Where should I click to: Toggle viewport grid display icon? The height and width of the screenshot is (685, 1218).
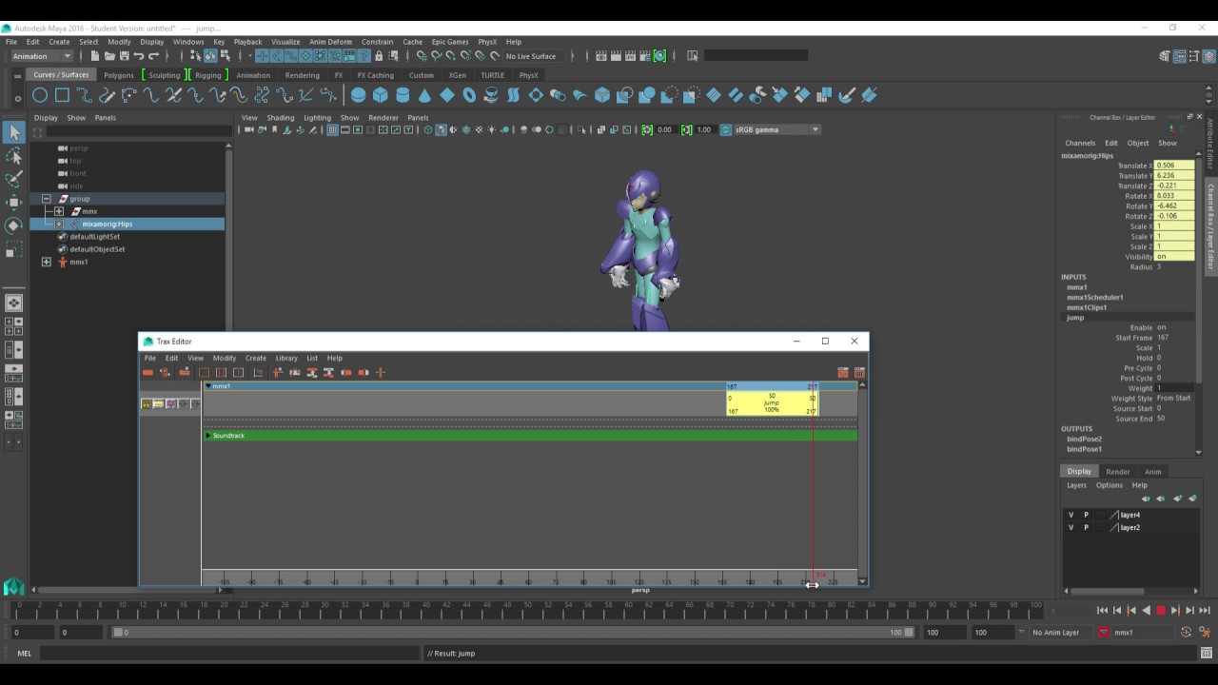332,129
